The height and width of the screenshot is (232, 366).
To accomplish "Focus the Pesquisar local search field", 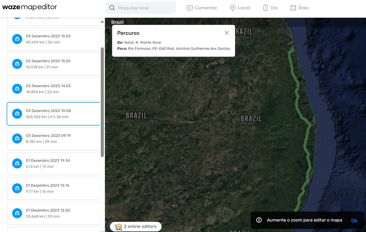I will [x=141, y=8].
